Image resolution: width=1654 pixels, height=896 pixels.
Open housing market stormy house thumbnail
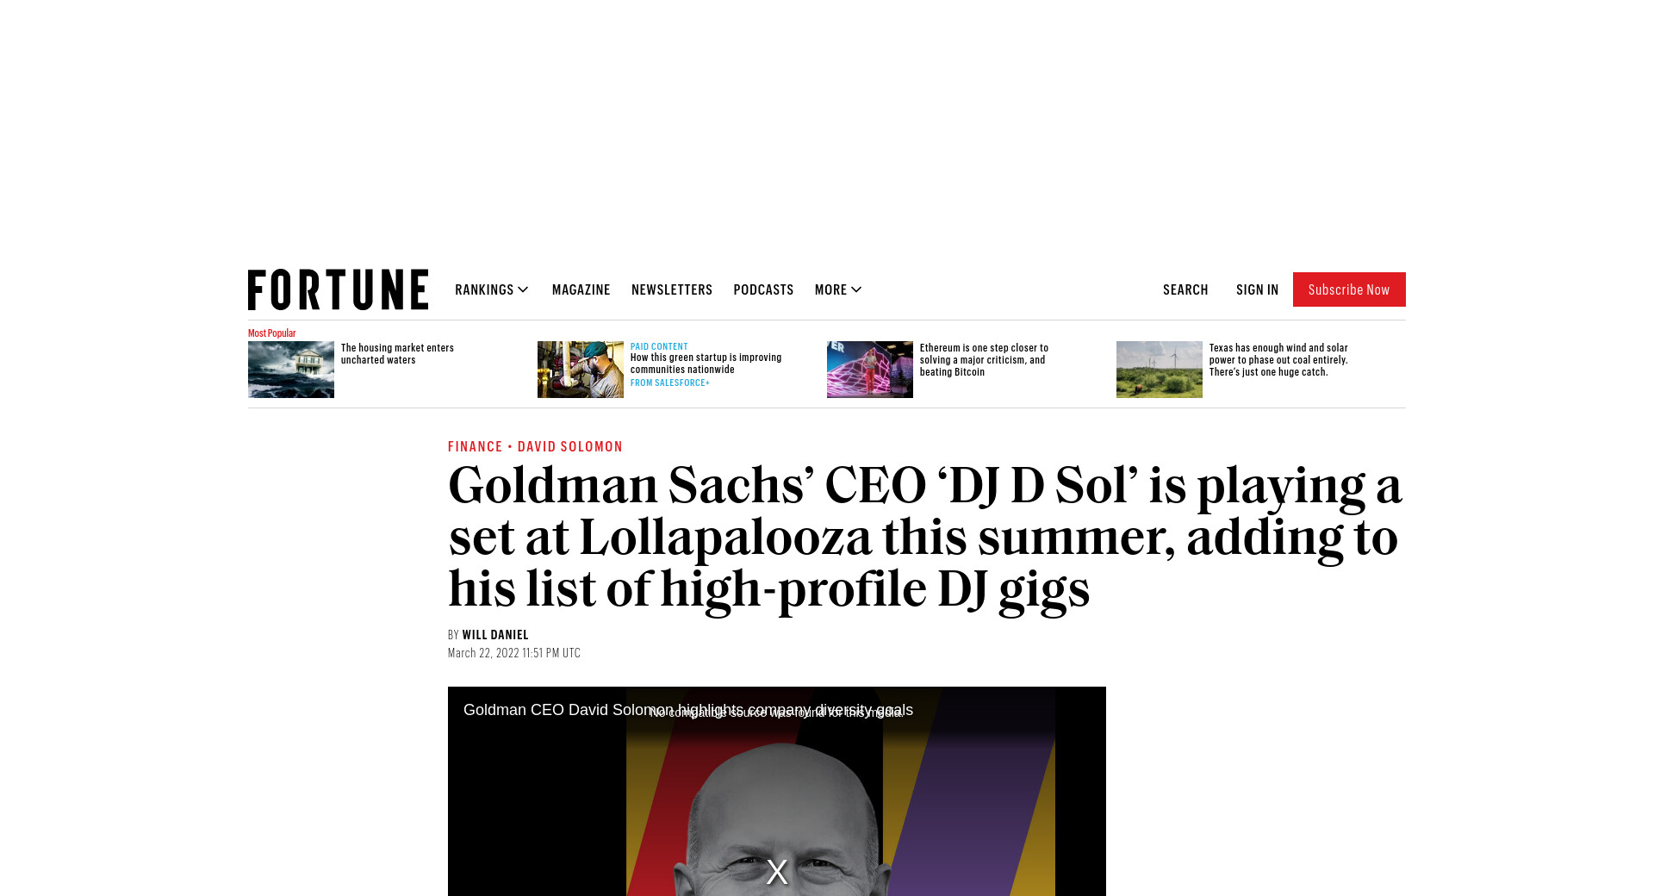291,370
